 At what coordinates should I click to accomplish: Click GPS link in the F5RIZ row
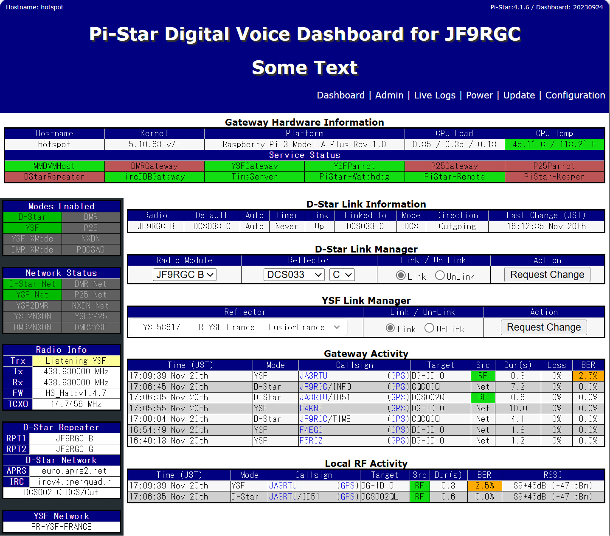398,441
